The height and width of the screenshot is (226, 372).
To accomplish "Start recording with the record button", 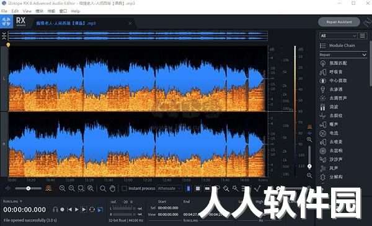I will point(62,209).
